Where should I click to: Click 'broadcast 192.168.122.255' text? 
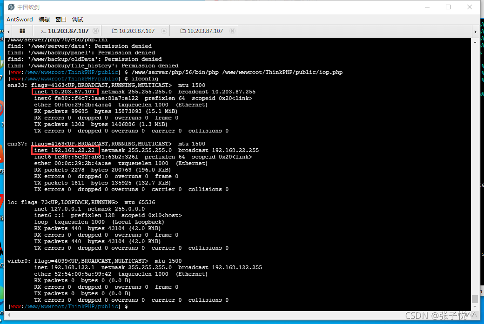click(220, 267)
